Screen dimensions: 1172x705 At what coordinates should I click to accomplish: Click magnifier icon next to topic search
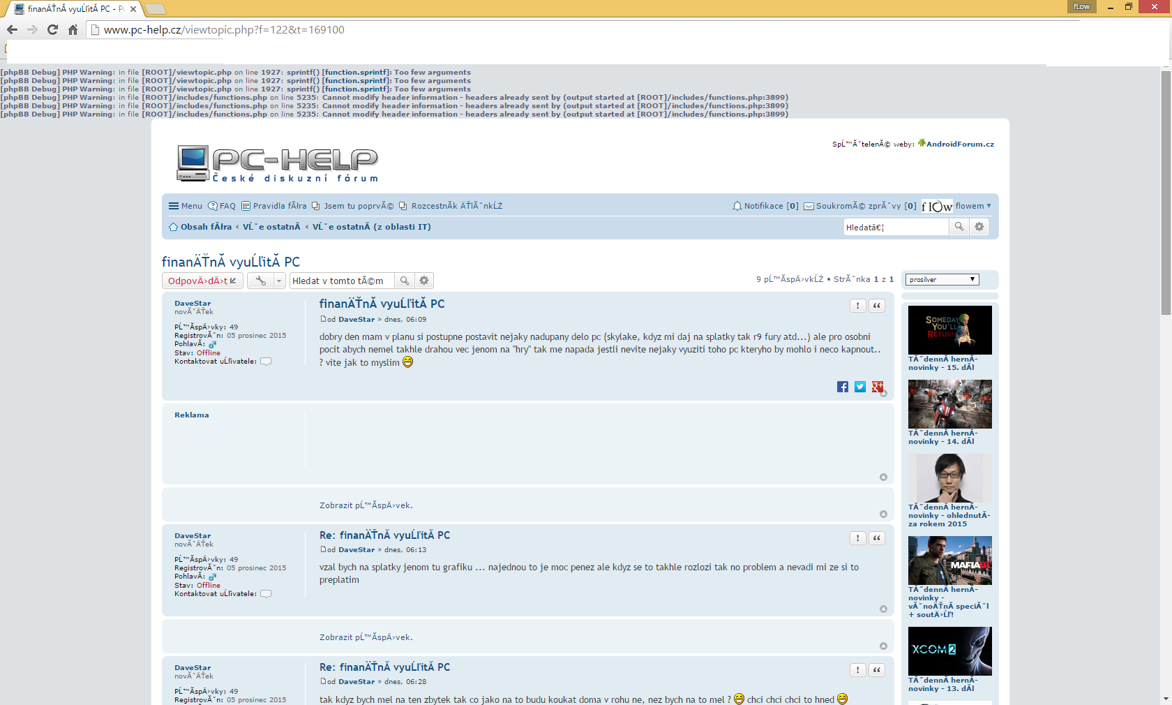pyautogui.click(x=405, y=281)
